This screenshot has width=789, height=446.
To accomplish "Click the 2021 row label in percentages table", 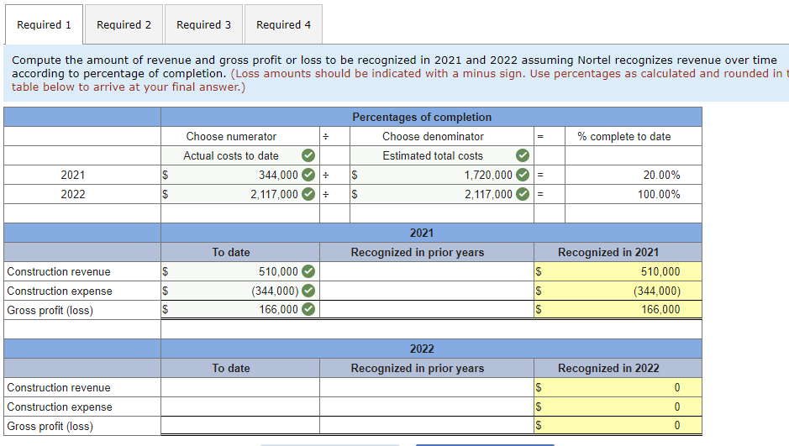I will point(73,175).
